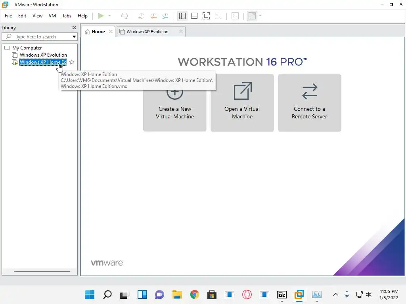Select My Computer in the library tree
This screenshot has width=406, height=304.
[x=27, y=48]
